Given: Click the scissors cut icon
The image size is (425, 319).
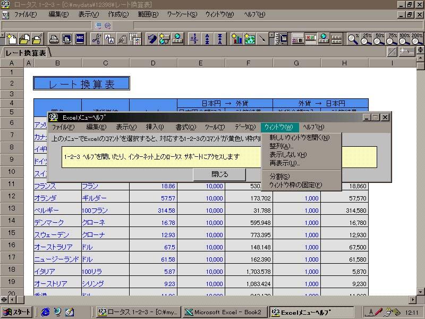Looking at the screenshot, I should (96, 39).
